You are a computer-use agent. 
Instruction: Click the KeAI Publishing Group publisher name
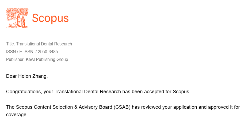point(47,59)
